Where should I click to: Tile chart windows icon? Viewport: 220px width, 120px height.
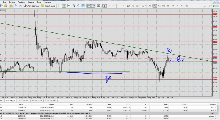[83, 6]
